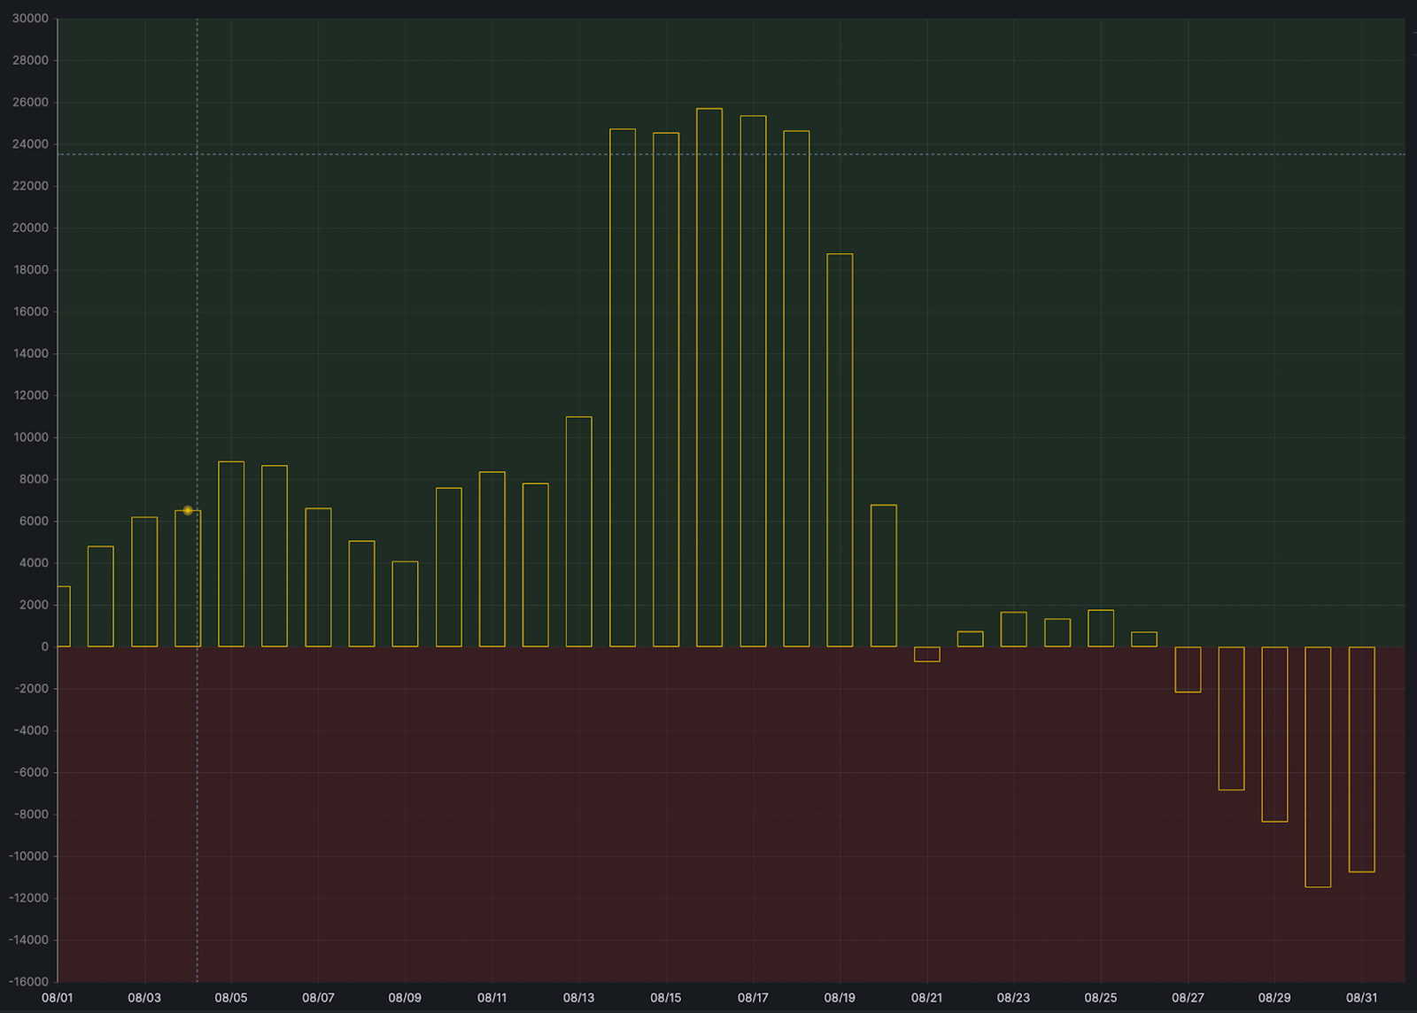Click the -12000 y-axis label
This screenshot has height=1013, width=1417.
click(28, 898)
